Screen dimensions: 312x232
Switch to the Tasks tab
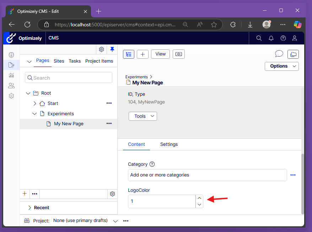point(75,61)
